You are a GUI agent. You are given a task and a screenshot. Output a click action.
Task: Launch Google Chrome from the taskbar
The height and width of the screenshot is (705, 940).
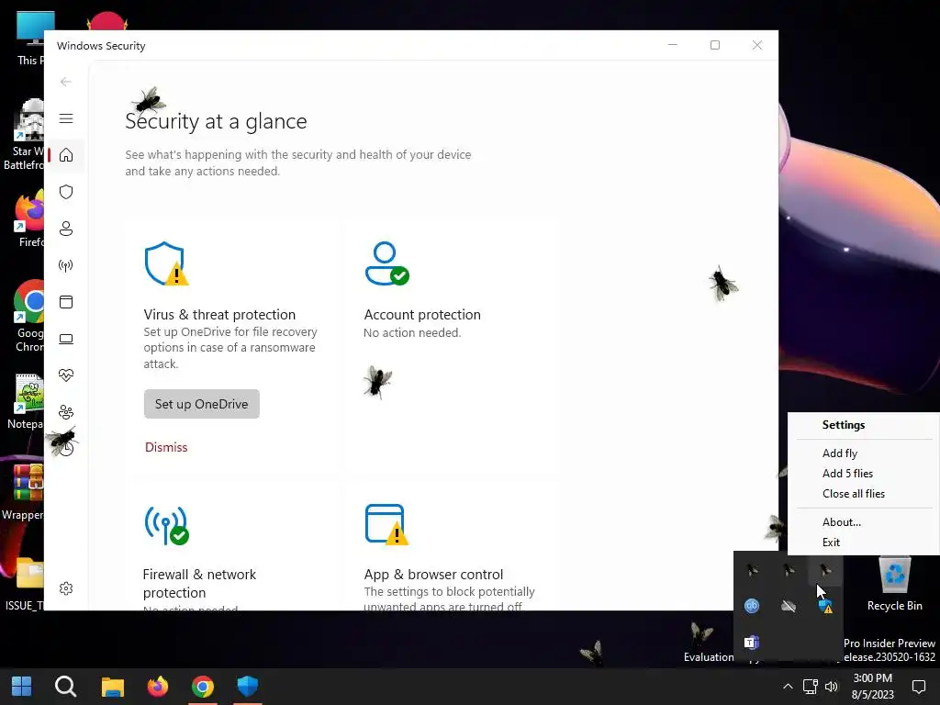point(203,687)
